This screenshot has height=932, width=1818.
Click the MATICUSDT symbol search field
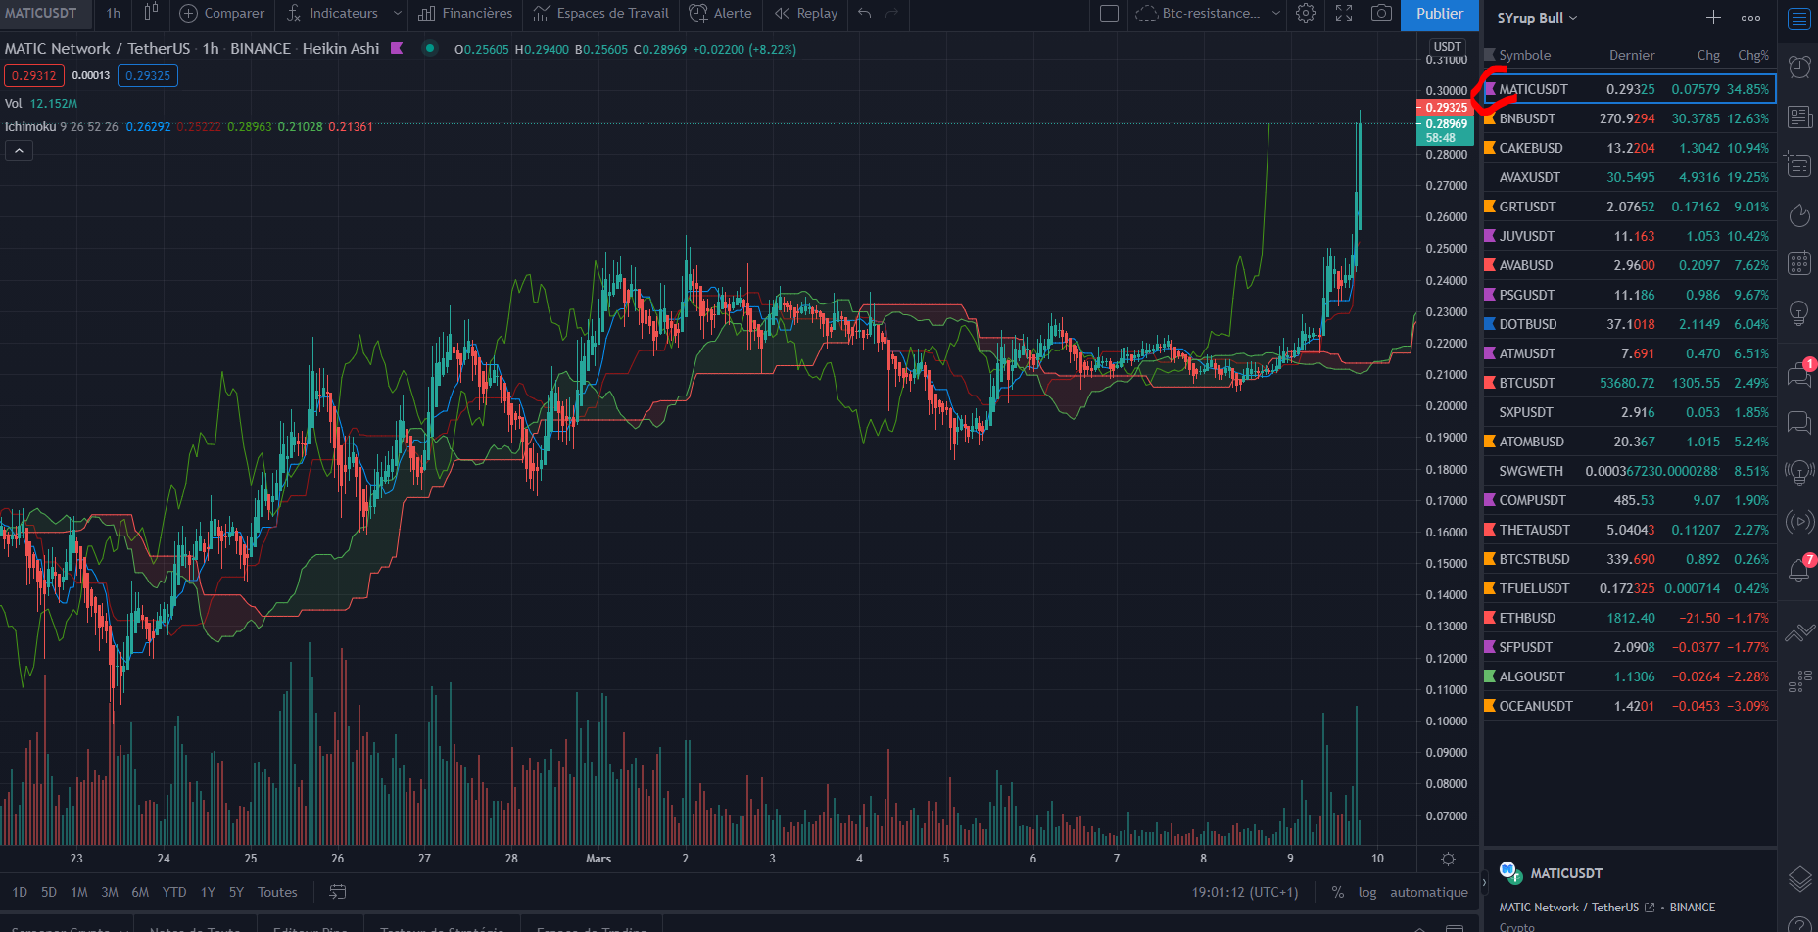click(x=44, y=13)
